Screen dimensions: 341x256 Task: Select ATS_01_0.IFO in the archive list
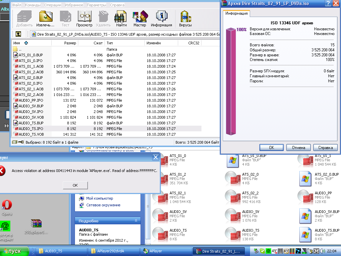point(107,61)
